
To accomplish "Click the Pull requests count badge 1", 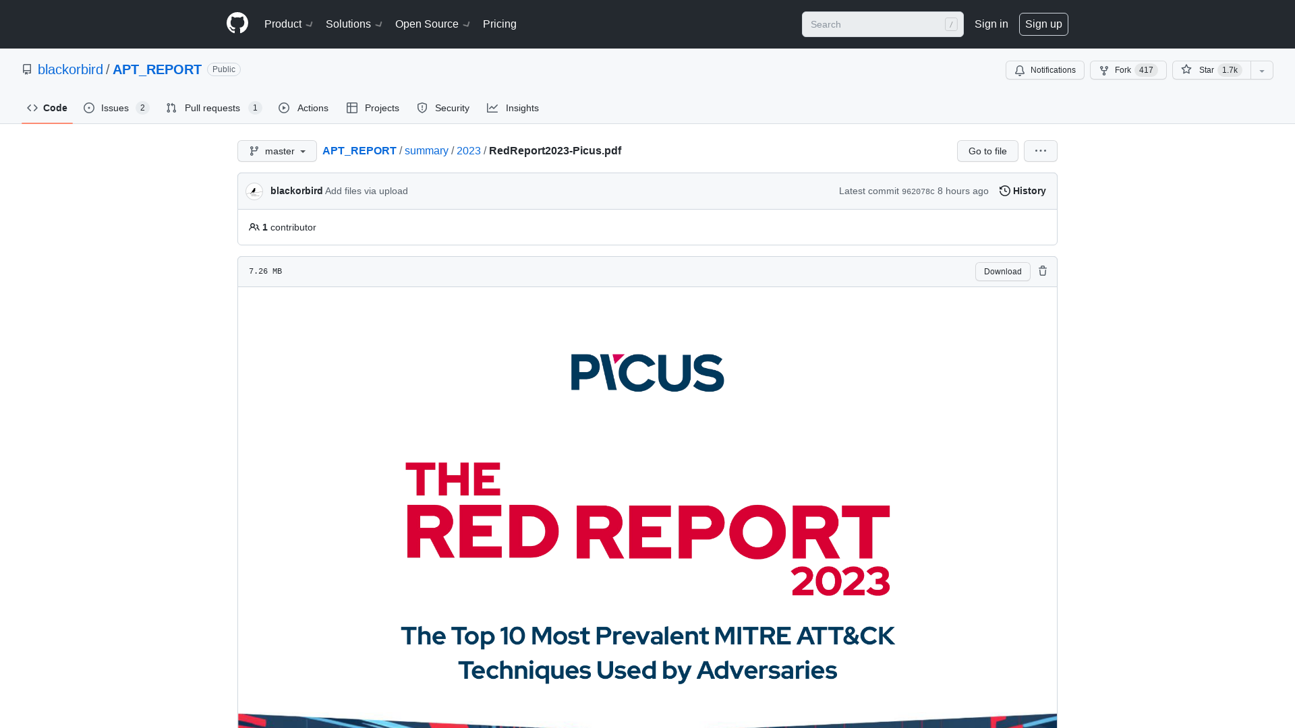I will [x=255, y=108].
